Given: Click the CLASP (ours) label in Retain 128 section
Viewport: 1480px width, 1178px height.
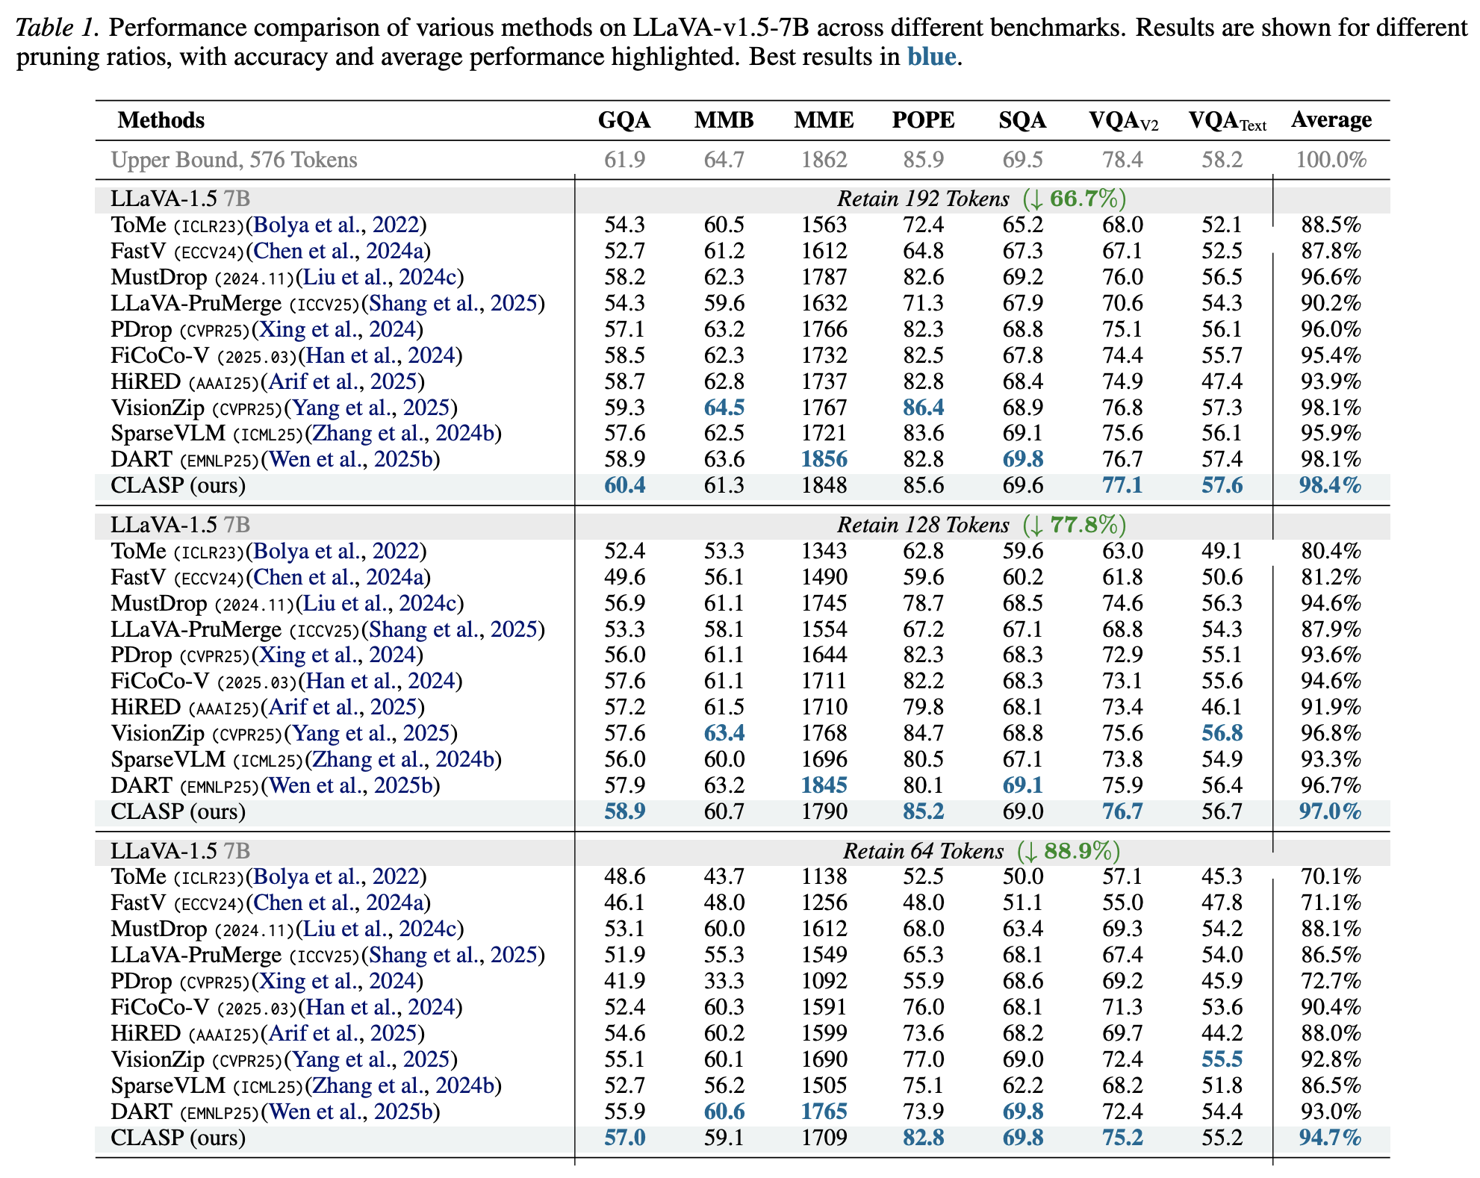Looking at the screenshot, I should (x=178, y=811).
